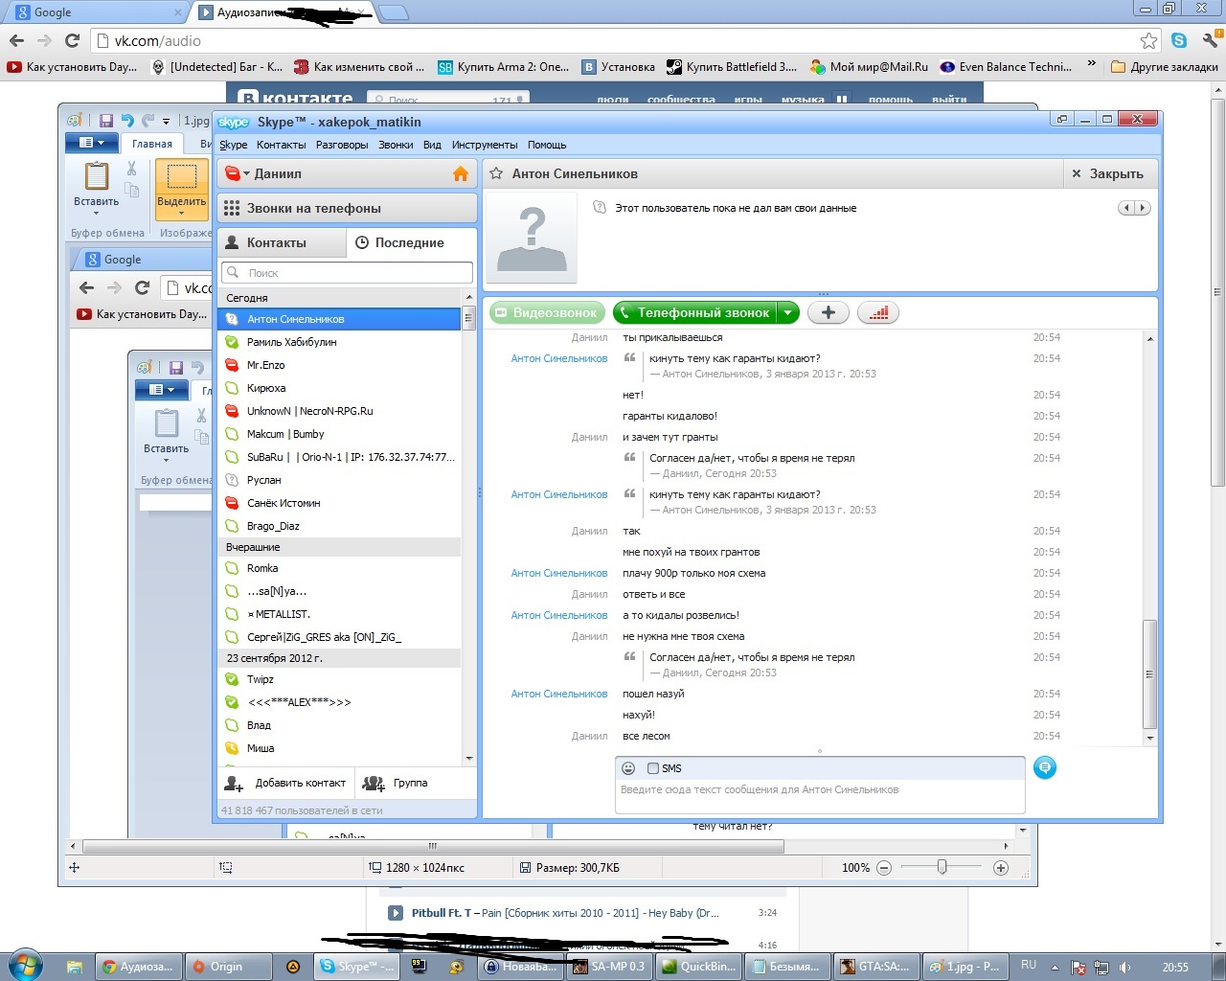Click the Paint save icon in title bar
This screenshot has height=981, width=1226.
[106, 121]
